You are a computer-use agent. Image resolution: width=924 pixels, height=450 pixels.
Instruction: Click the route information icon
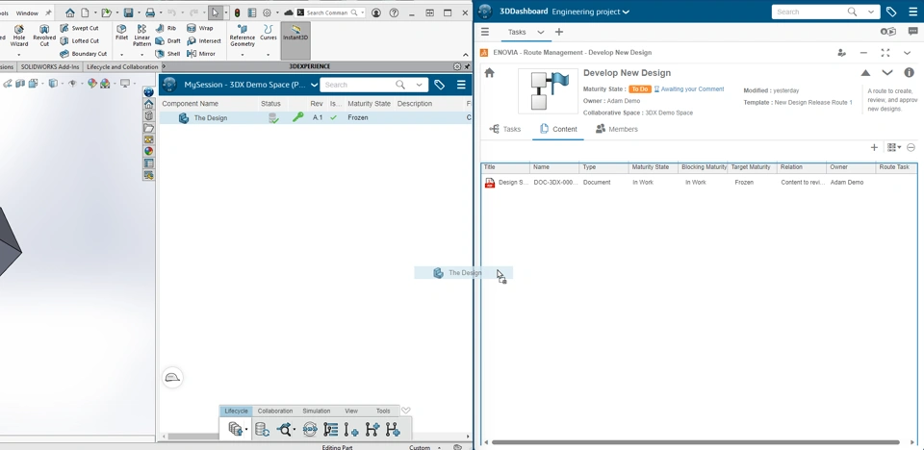[910, 73]
